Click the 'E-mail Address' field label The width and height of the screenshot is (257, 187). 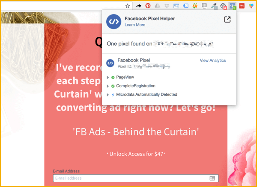point(66,171)
